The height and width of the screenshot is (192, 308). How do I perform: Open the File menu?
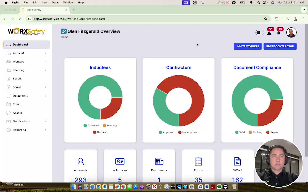click(x=26, y=3)
